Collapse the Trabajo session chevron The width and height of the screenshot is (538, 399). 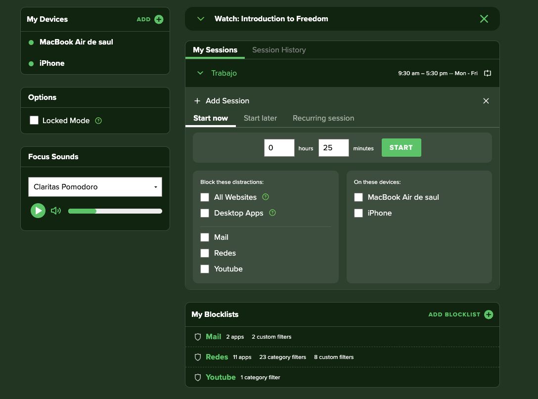tap(200, 73)
